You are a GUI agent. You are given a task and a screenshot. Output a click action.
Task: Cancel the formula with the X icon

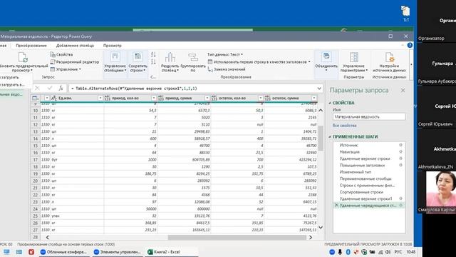(37, 88)
